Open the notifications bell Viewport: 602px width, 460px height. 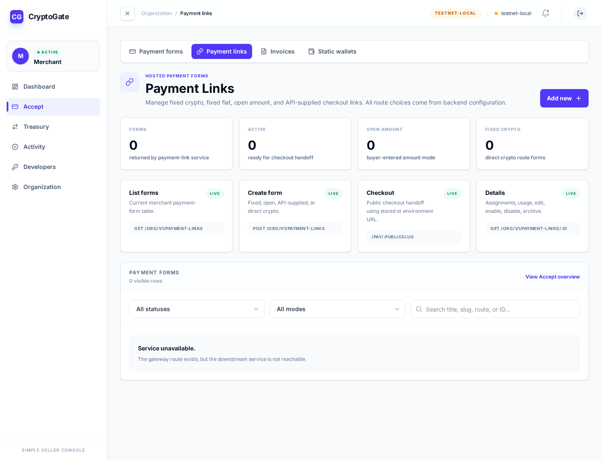click(x=546, y=13)
